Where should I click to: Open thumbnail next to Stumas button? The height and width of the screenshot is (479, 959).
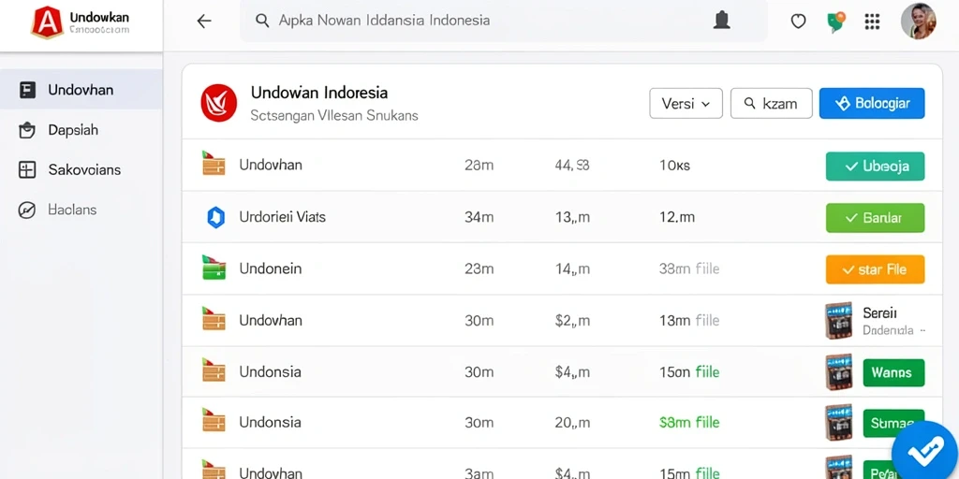tap(838, 422)
